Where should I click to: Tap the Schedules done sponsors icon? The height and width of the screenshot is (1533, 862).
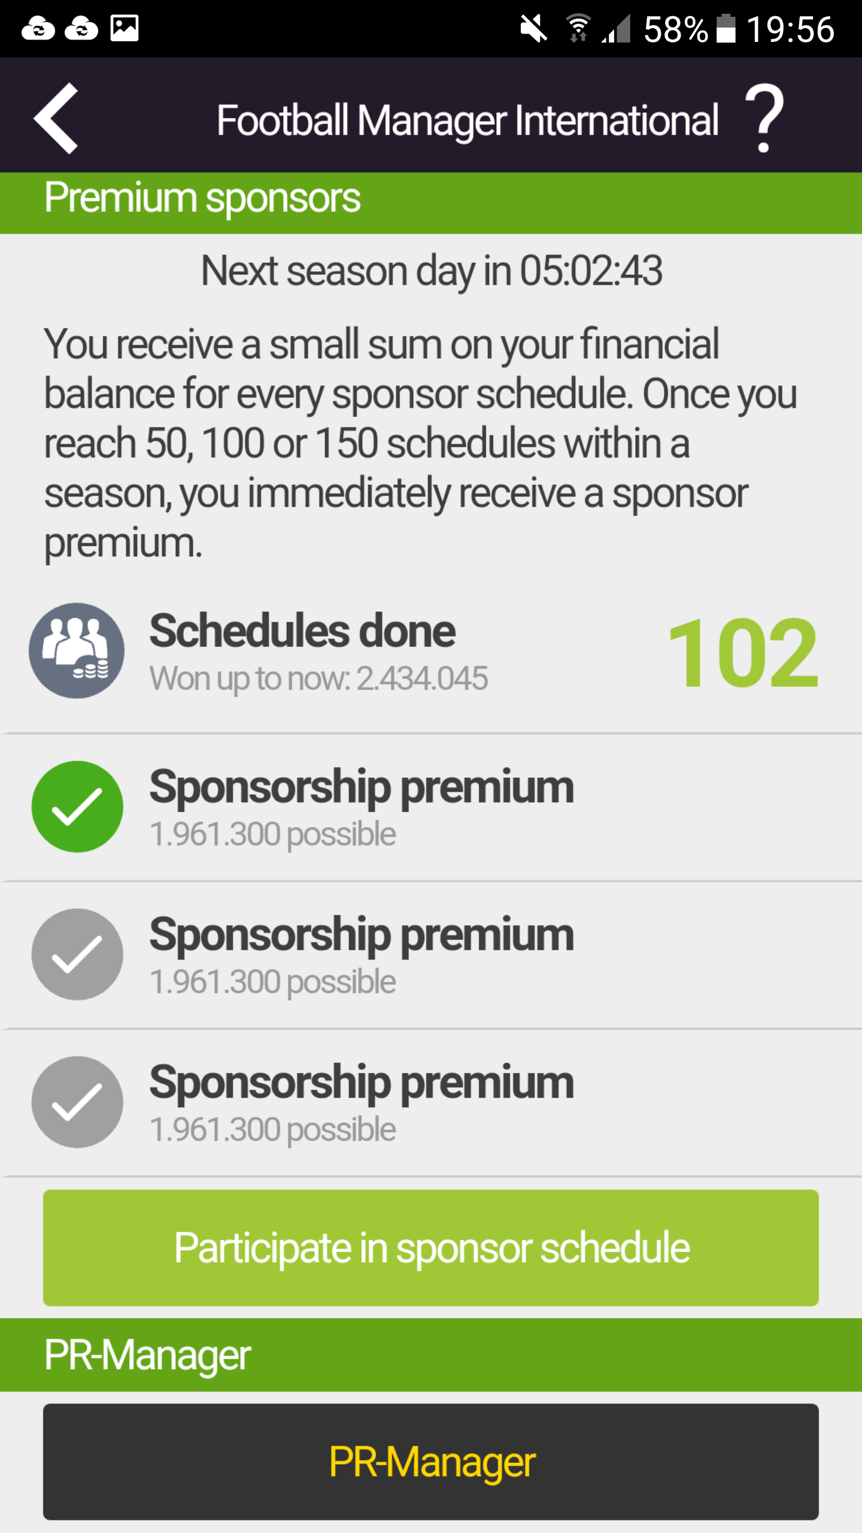[77, 650]
